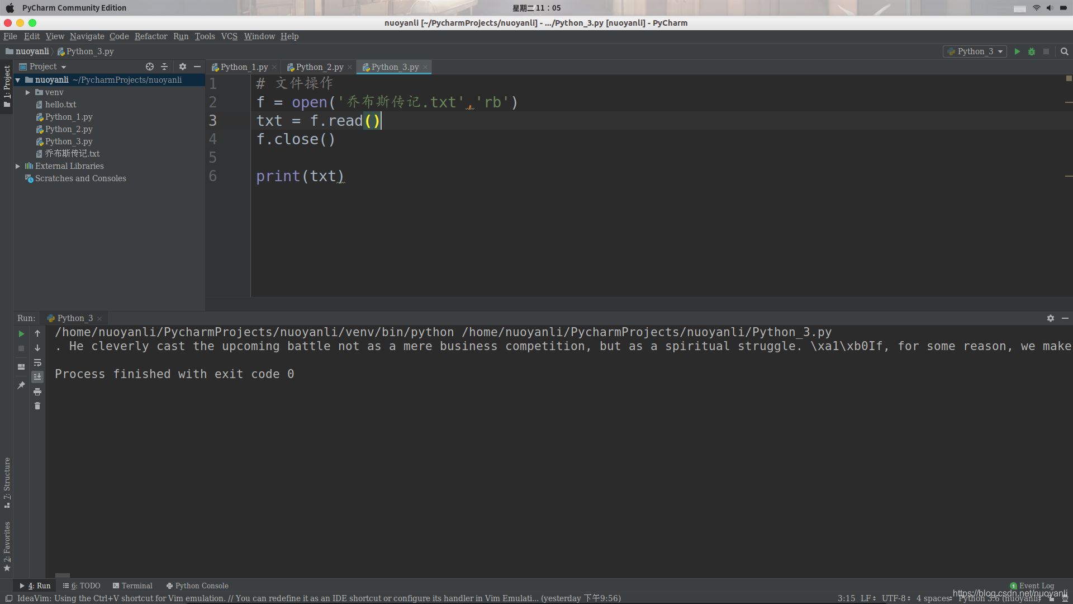Open Run panel settings with the gear icon

click(1051, 318)
